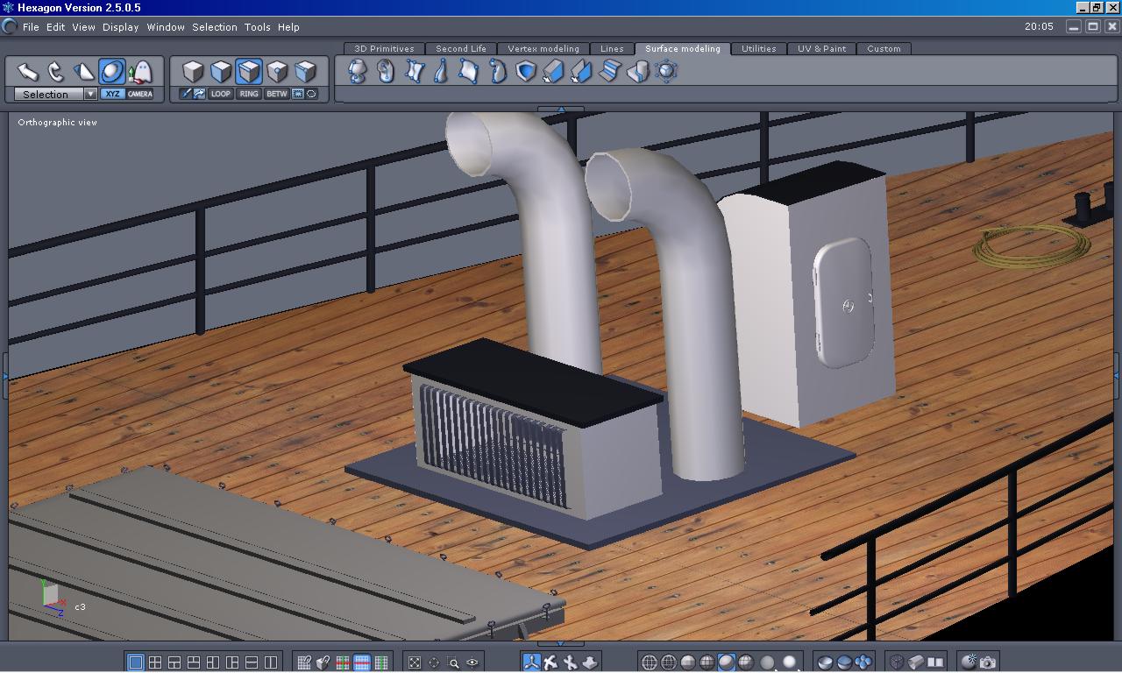Click the RING selection button
The height and width of the screenshot is (673, 1122).
249,94
